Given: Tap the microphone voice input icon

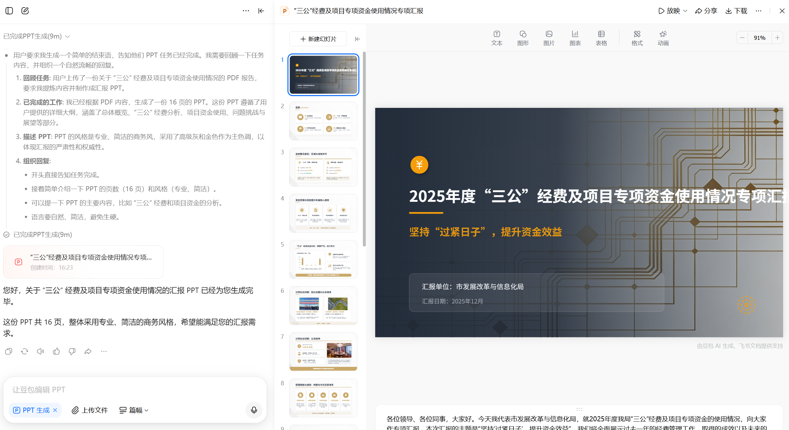Looking at the screenshot, I should 254,410.
